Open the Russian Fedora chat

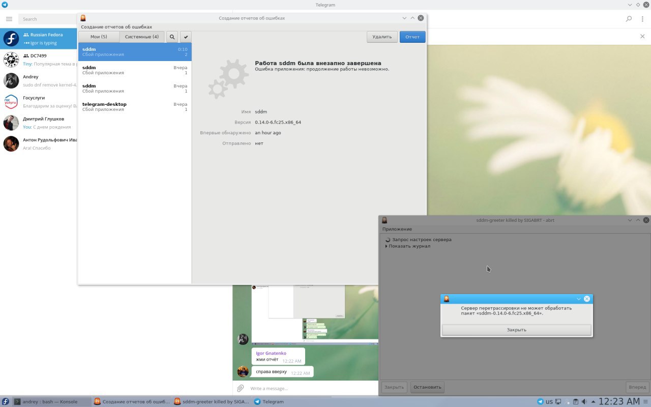39,39
